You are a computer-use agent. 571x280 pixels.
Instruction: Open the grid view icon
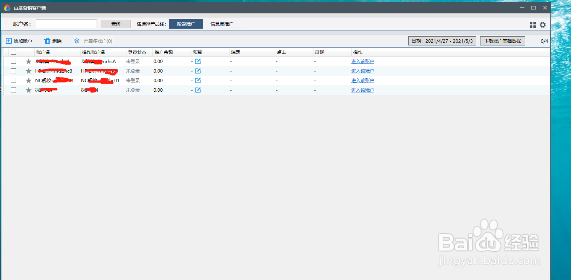[533, 25]
